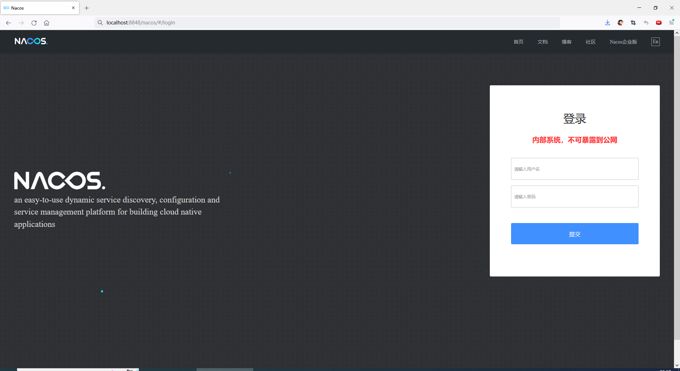Click the NACOS logo in the header
The height and width of the screenshot is (371, 680).
[31, 41]
